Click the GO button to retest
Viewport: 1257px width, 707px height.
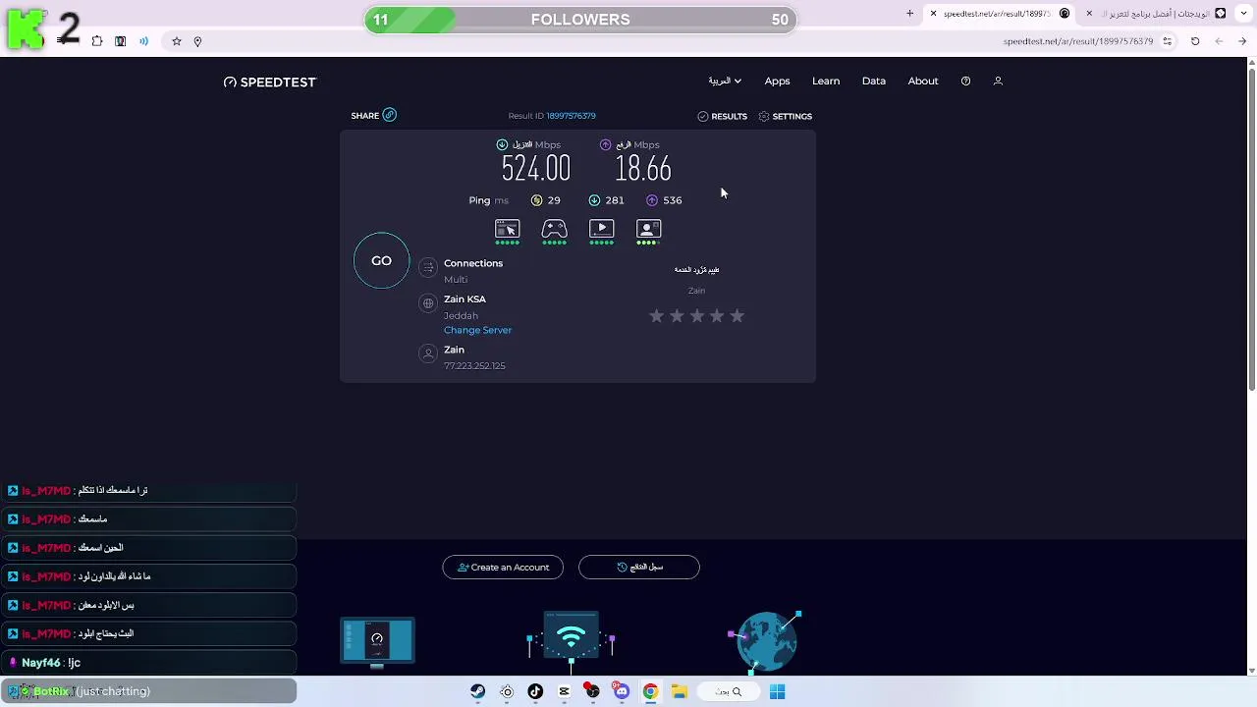point(381,260)
